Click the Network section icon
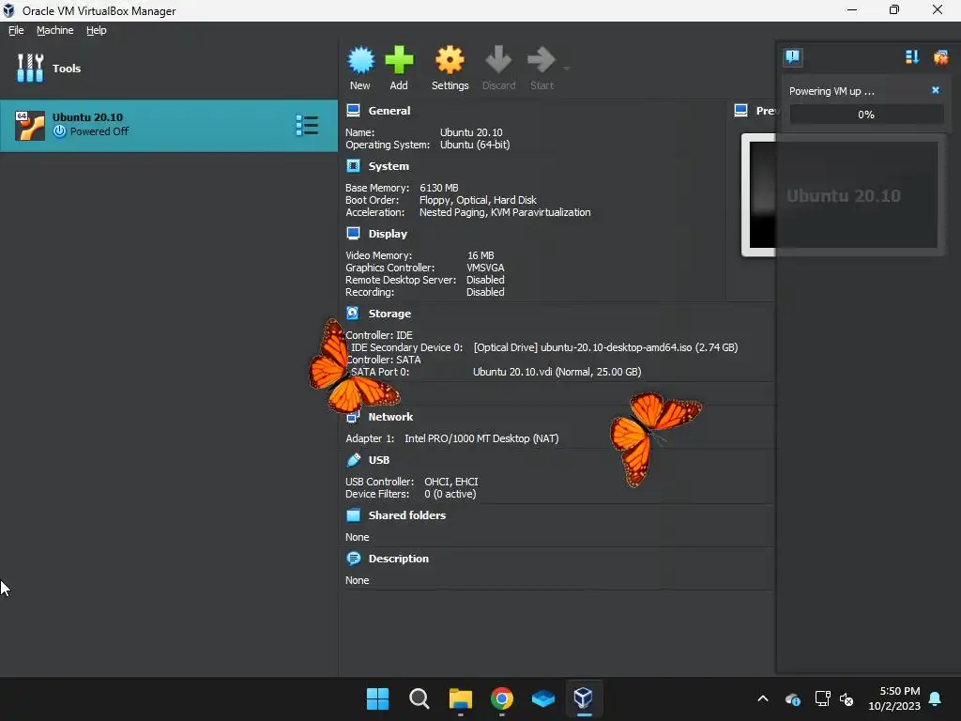This screenshot has height=721, width=961. click(x=353, y=417)
